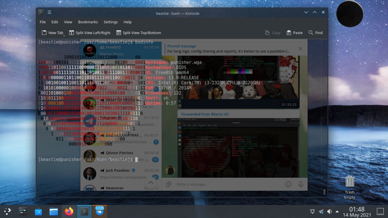This screenshot has height=218, width=388.
Task: Open the Konsole File menu
Action: point(42,22)
